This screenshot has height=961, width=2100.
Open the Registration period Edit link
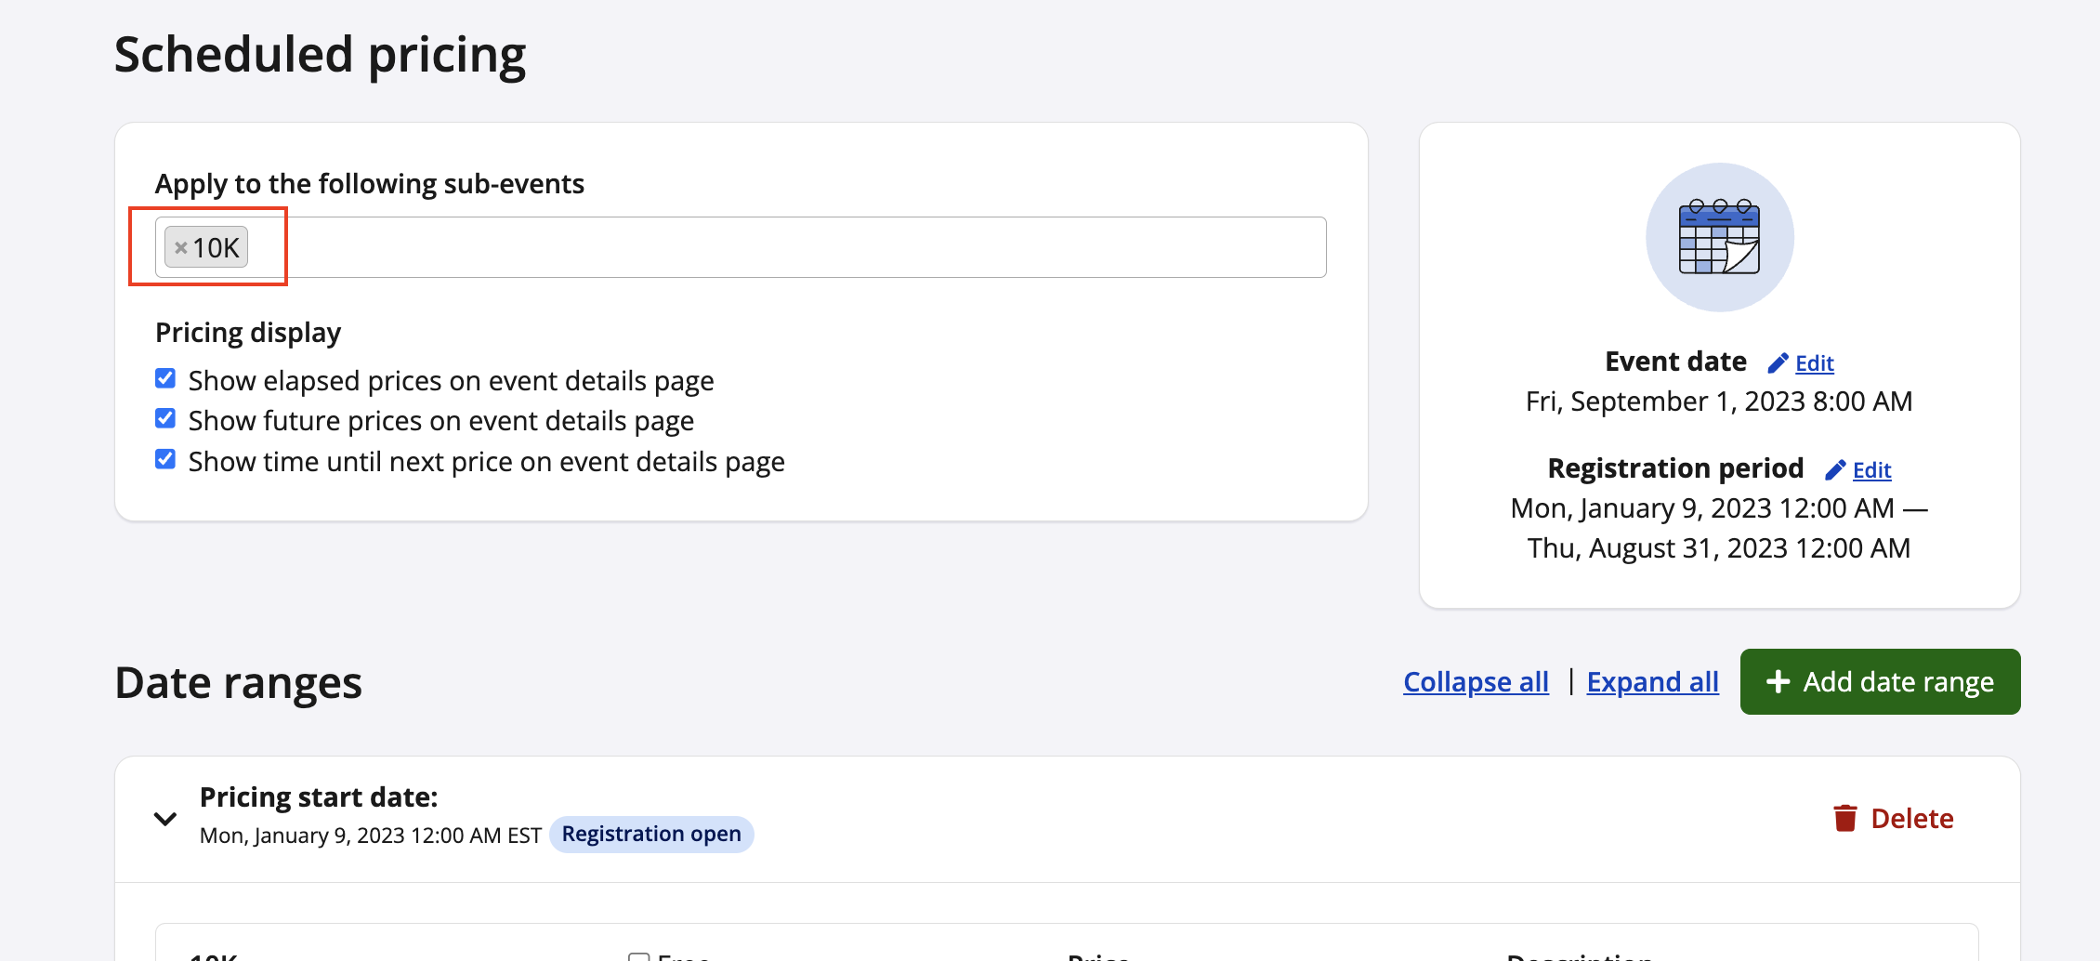coord(1871,470)
